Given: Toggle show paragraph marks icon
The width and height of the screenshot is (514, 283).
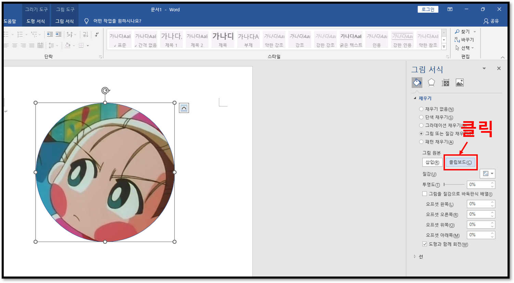Looking at the screenshot, I should [x=97, y=34].
